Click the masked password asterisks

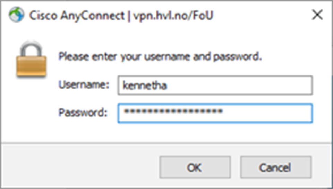[173, 112]
